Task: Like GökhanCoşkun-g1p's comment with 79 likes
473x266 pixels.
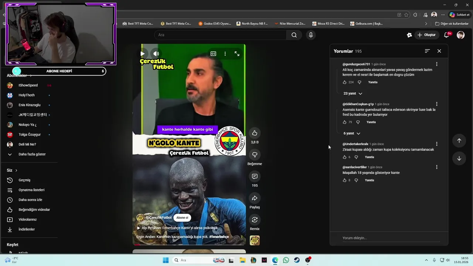Action: coord(345,122)
